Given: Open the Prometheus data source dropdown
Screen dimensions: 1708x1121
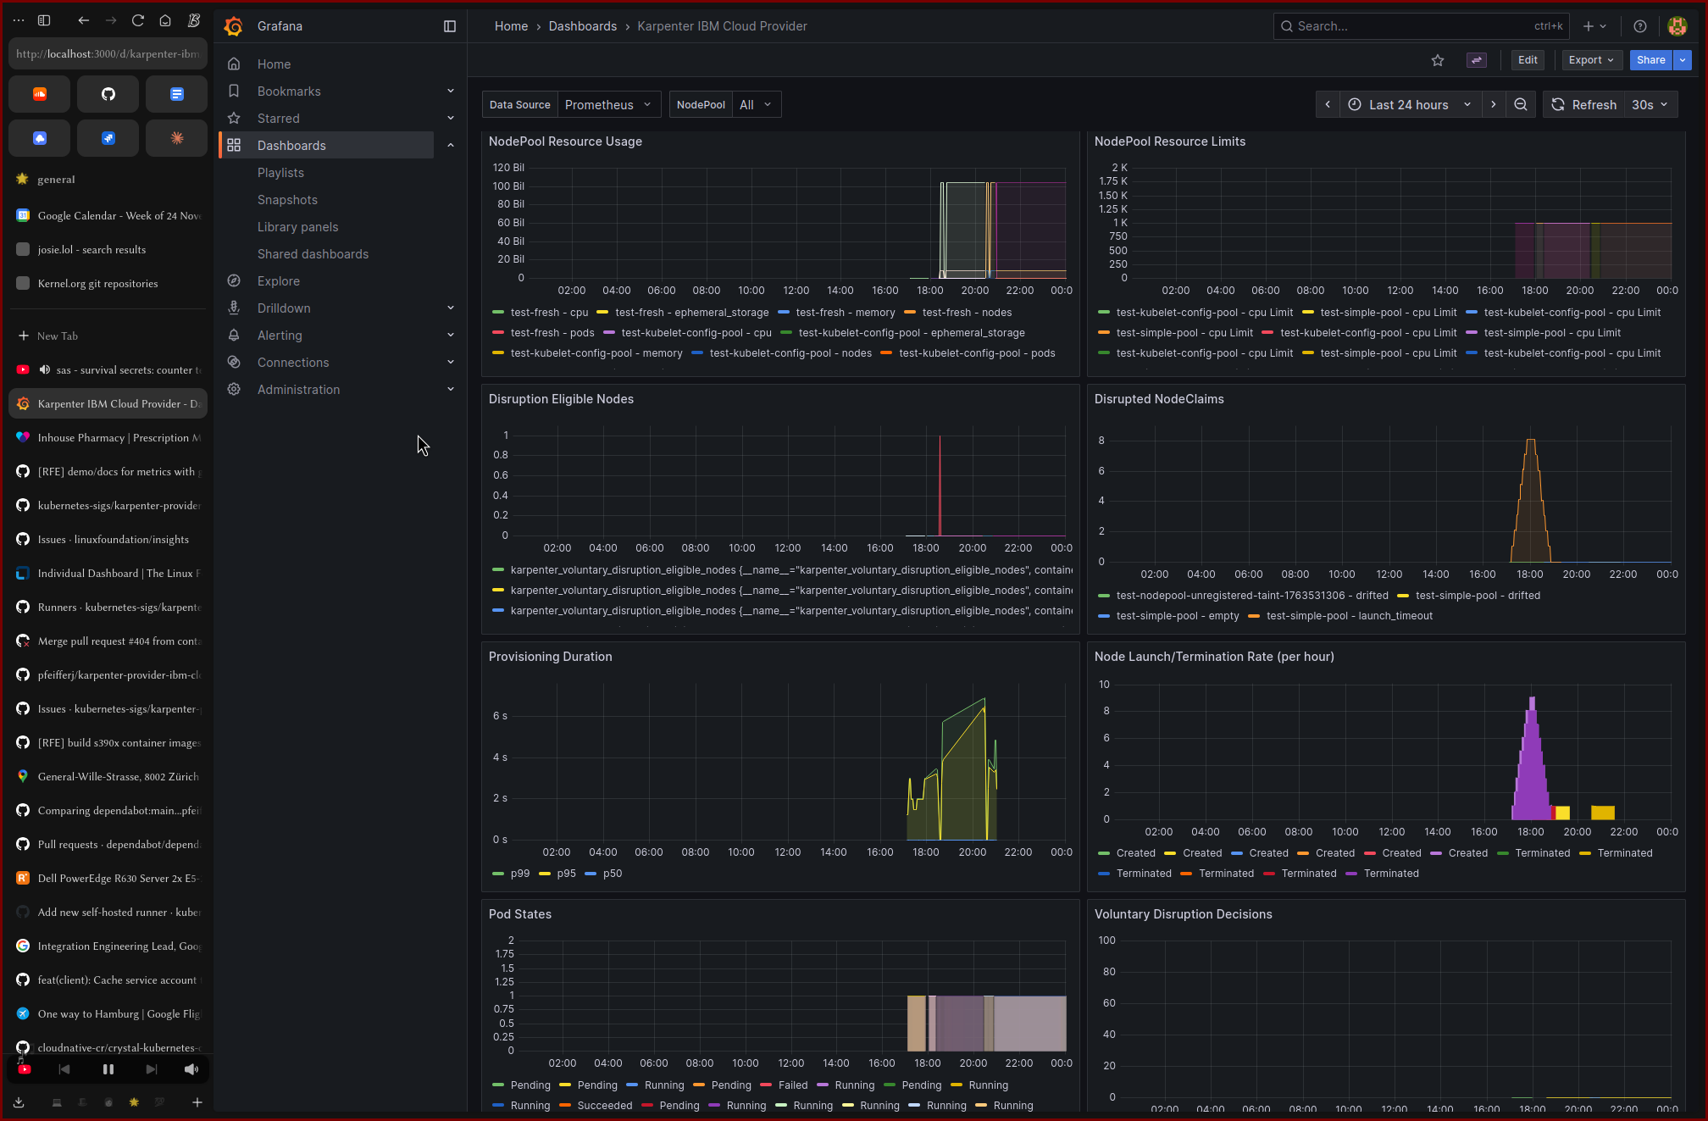Looking at the screenshot, I should point(608,104).
